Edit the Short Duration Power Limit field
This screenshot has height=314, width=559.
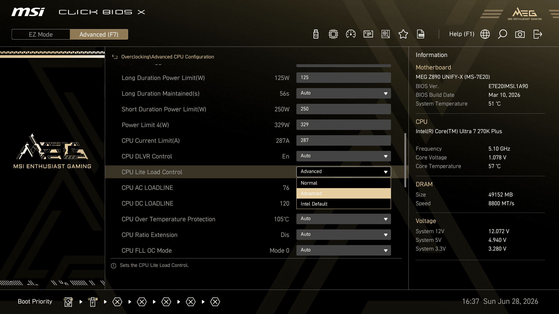pyautogui.click(x=344, y=109)
